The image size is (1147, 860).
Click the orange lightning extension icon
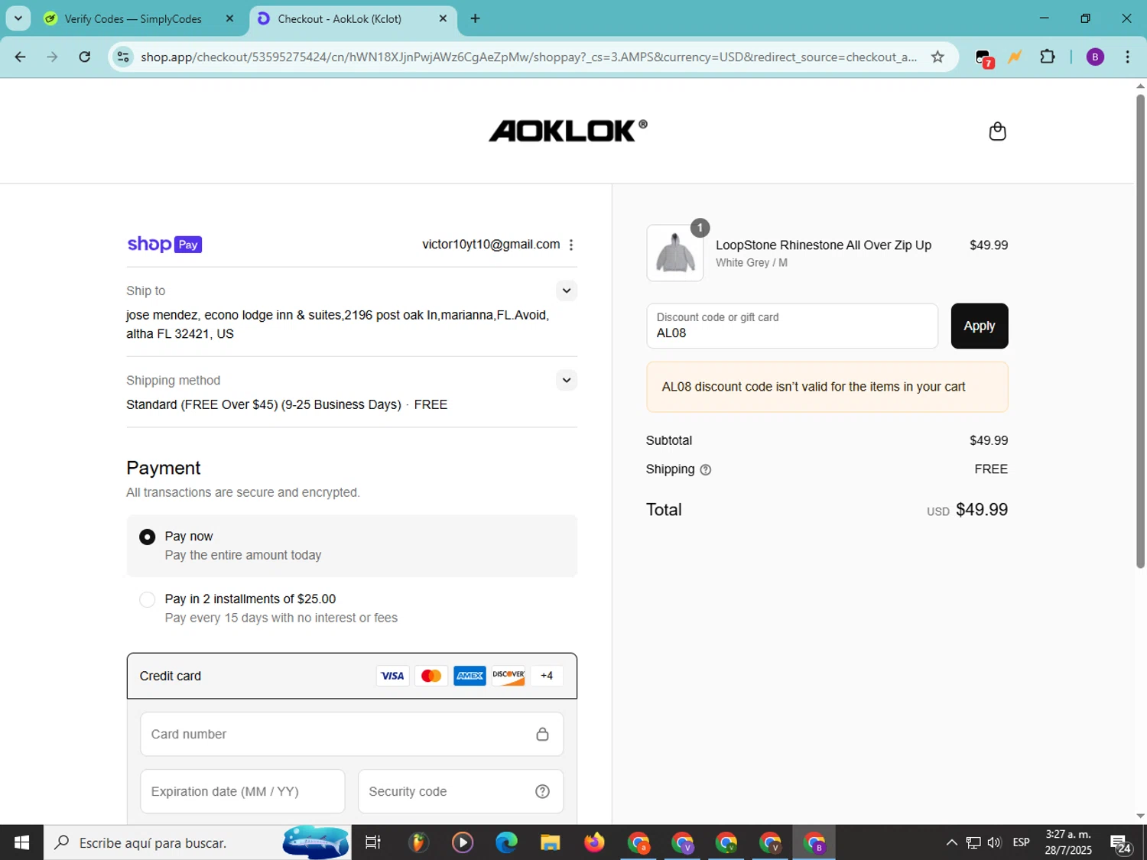tap(1015, 57)
